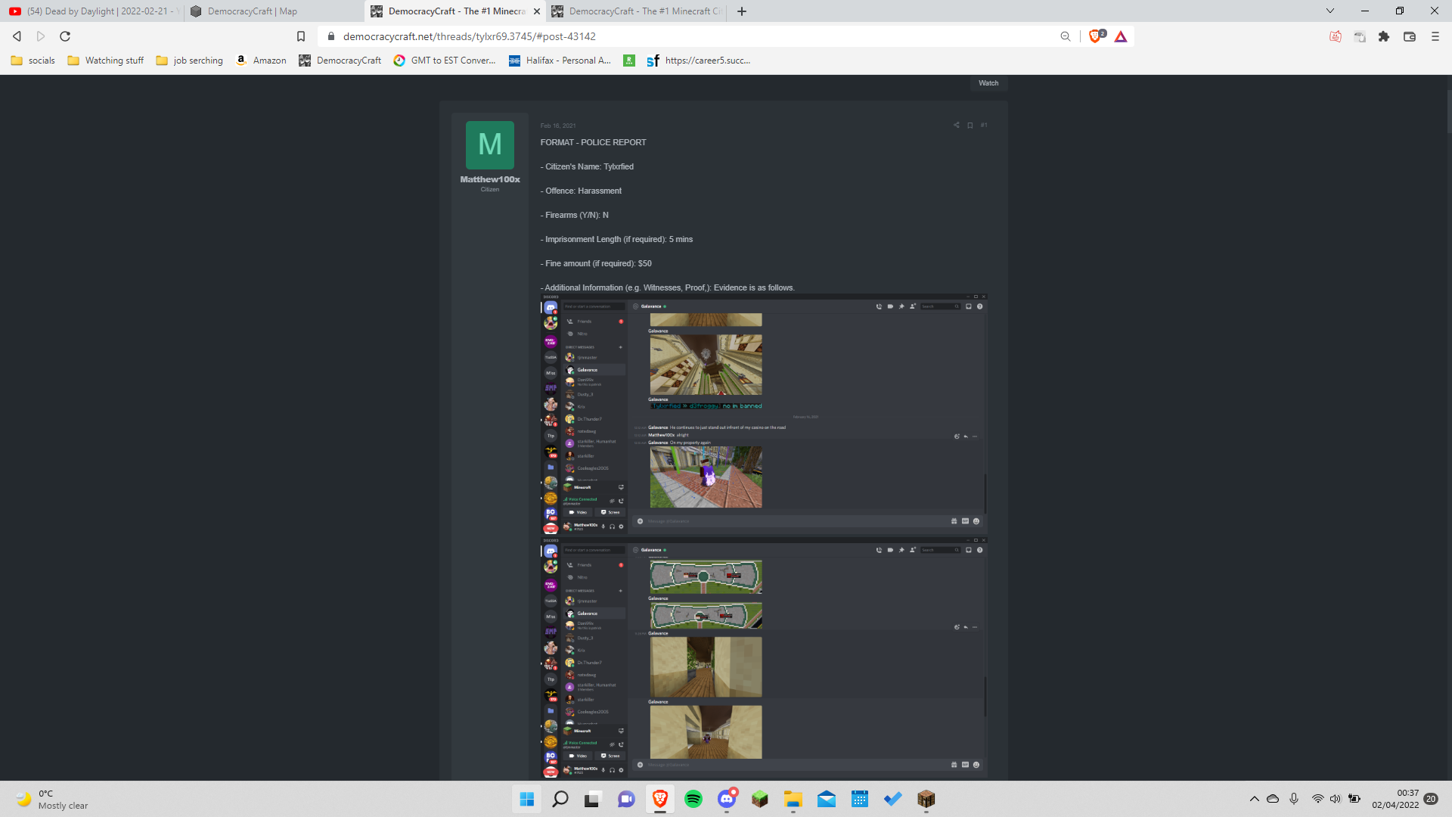1452x817 pixels.
Task: Open the Extensions puzzle piece menu
Action: (1384, 36)
